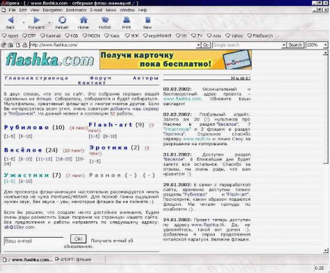Open the Контакт link
The height and width of the screenshot is (273, 330).
point(92,83)
